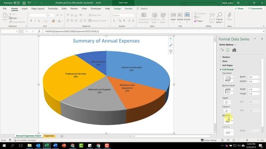The image size is (266, 149).
Task: Click Top bevel Width field
Action: (254, 77)
